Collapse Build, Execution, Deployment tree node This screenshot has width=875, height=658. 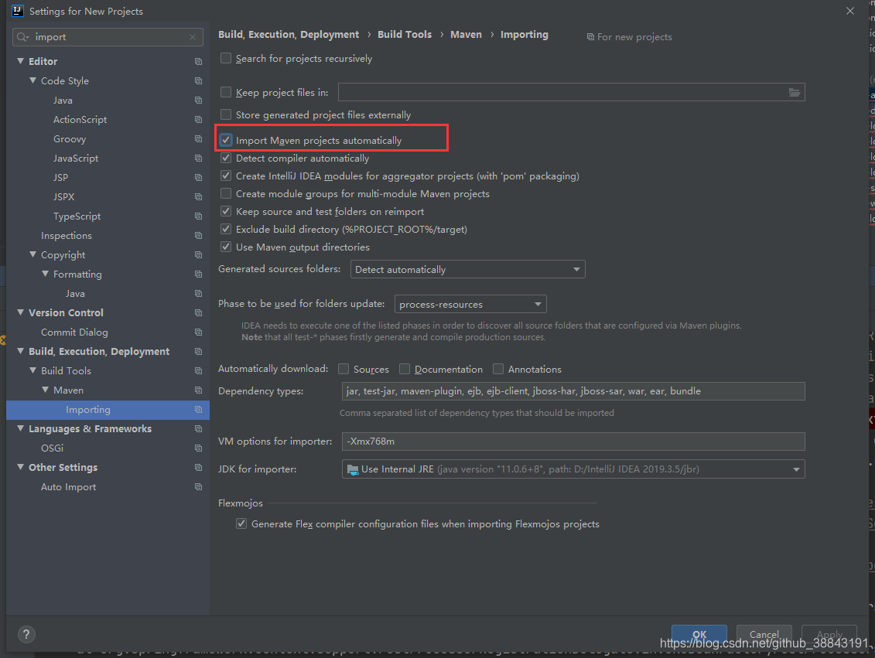click(21, 351)
